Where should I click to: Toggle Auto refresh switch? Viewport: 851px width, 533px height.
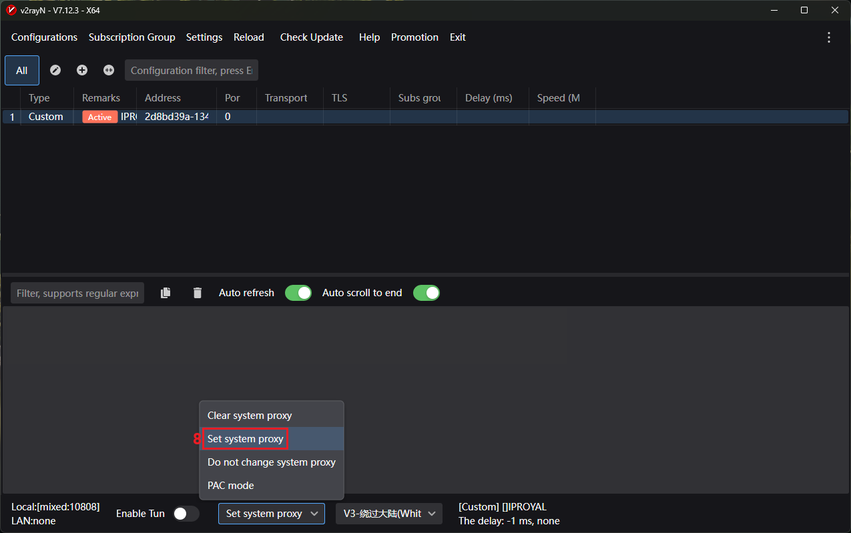(298, 293)
